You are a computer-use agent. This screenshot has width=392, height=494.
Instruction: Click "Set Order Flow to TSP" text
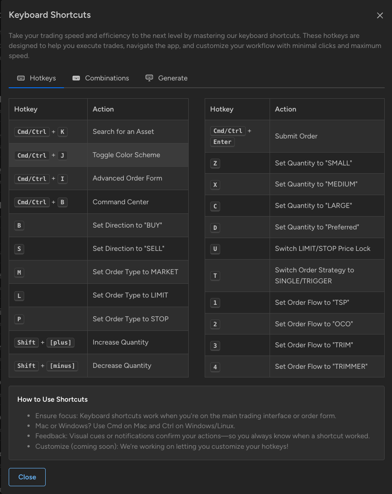pyautogui.click(x=312, y=303)
